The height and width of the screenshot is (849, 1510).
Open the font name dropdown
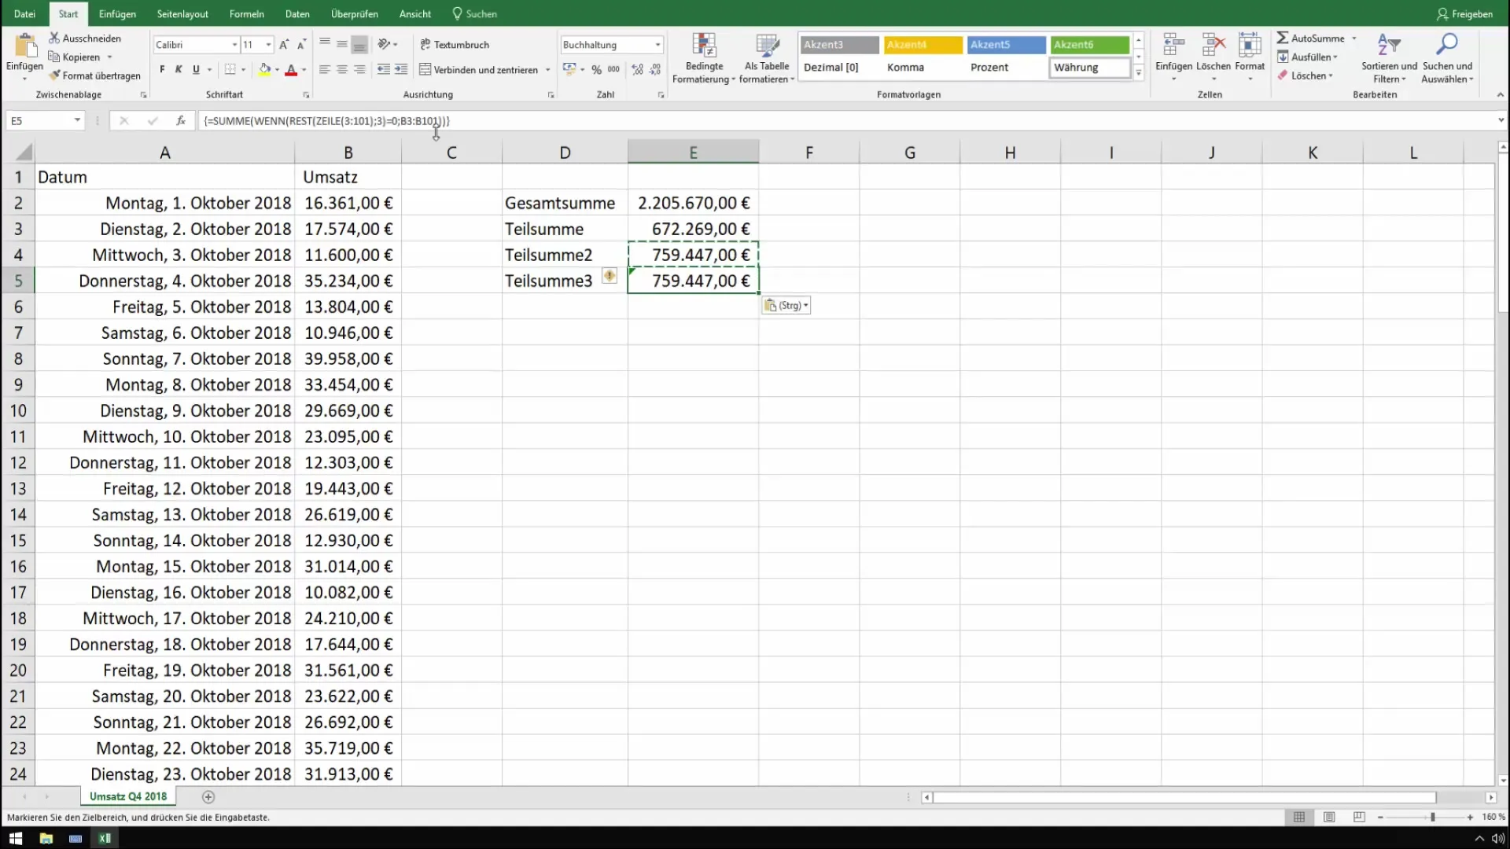click(x=234, y=45)
